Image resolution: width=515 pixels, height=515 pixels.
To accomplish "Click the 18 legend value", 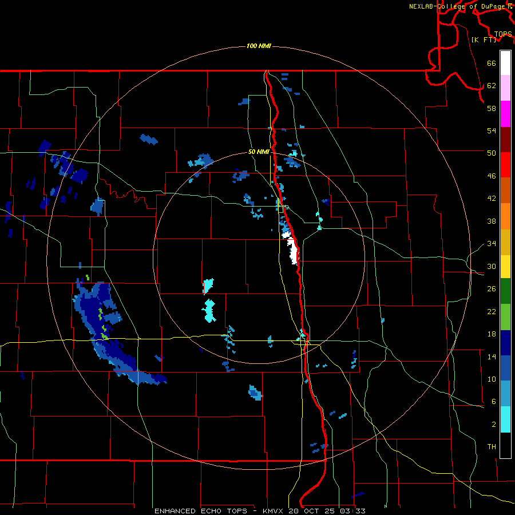I will tap(492, 334).
